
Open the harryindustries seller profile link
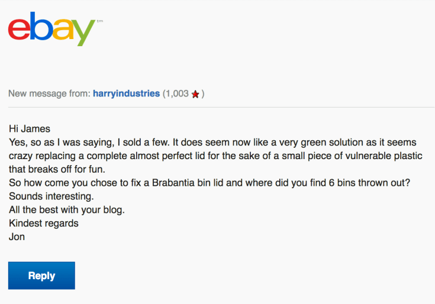click(126, 93)
